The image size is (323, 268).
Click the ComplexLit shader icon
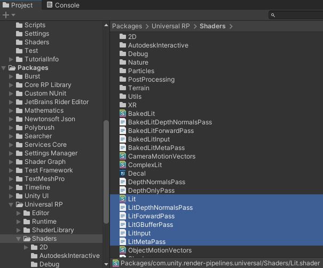point(123,165)
